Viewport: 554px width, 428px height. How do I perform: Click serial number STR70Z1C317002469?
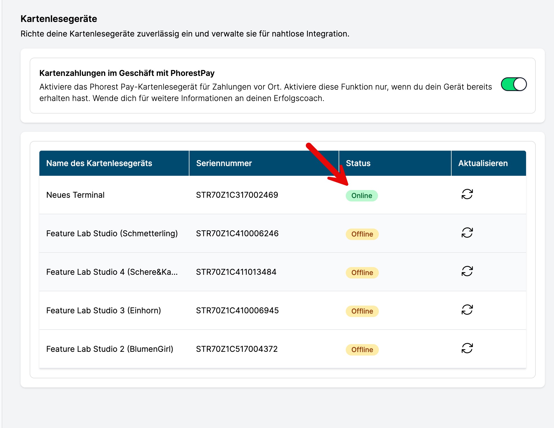(x=237, y=195)
